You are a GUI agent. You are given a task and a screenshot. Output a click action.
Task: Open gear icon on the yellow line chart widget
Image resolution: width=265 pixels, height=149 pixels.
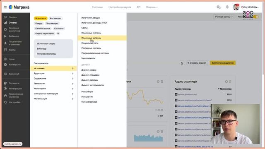(158, 82)
